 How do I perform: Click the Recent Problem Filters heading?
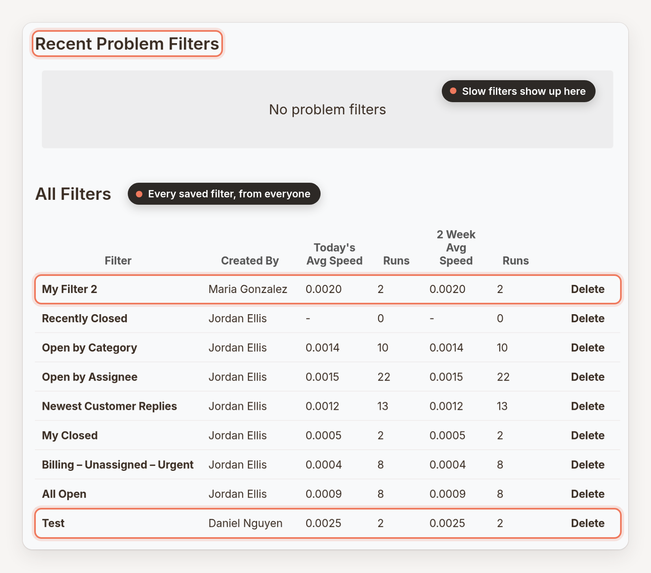click(127, 44)
